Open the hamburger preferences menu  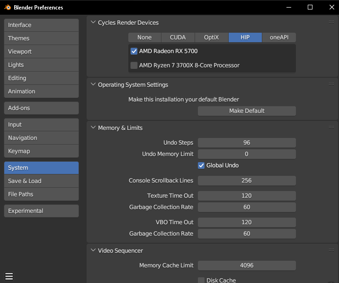point(9,276)
